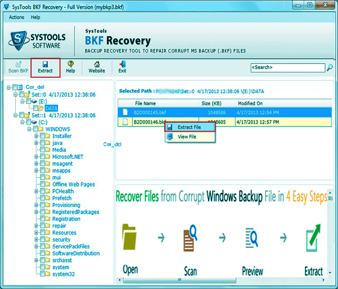Check the PCHealth folder checkbox

click(x=42, y=191)
